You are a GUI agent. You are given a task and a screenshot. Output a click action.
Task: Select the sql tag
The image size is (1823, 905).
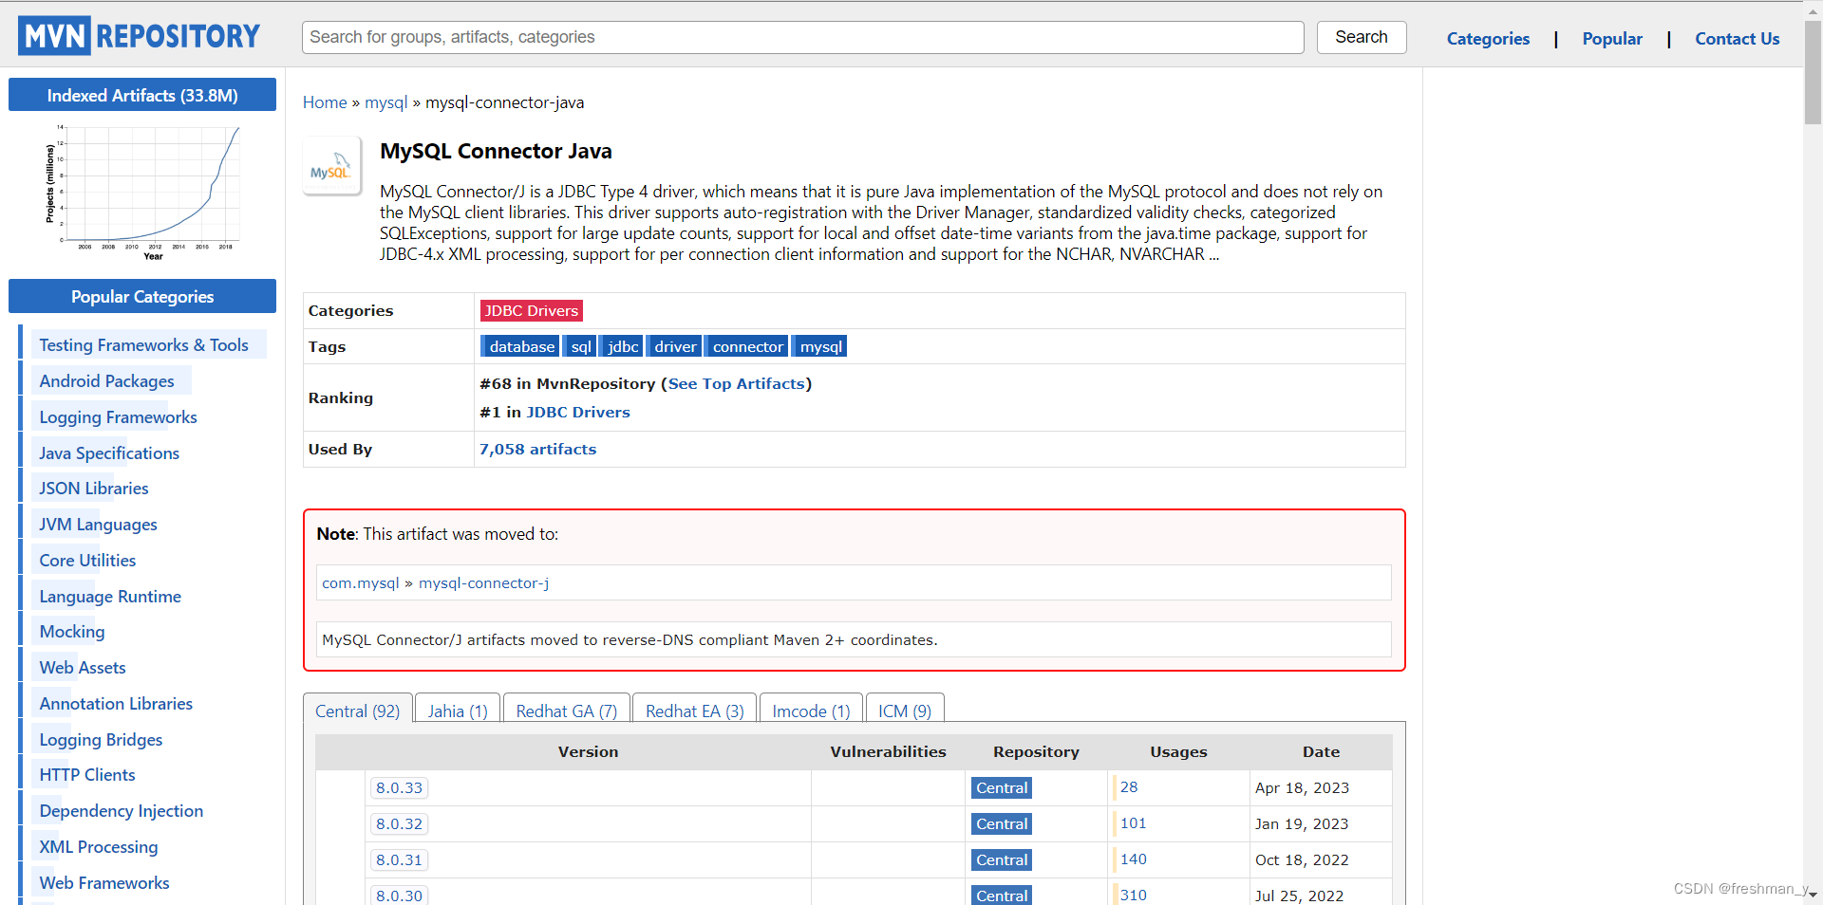tap(580, 346)
